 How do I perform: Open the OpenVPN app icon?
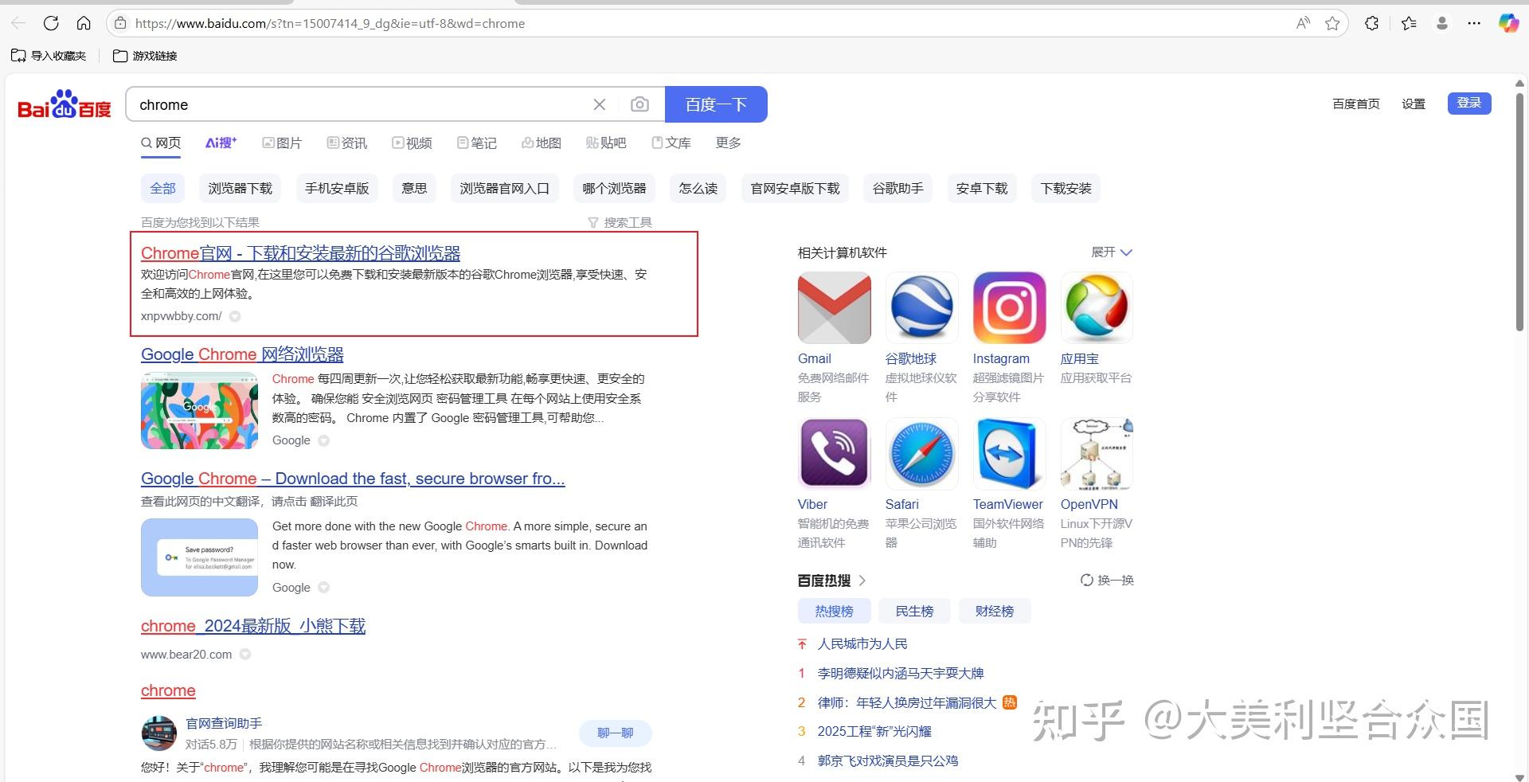1097,453
